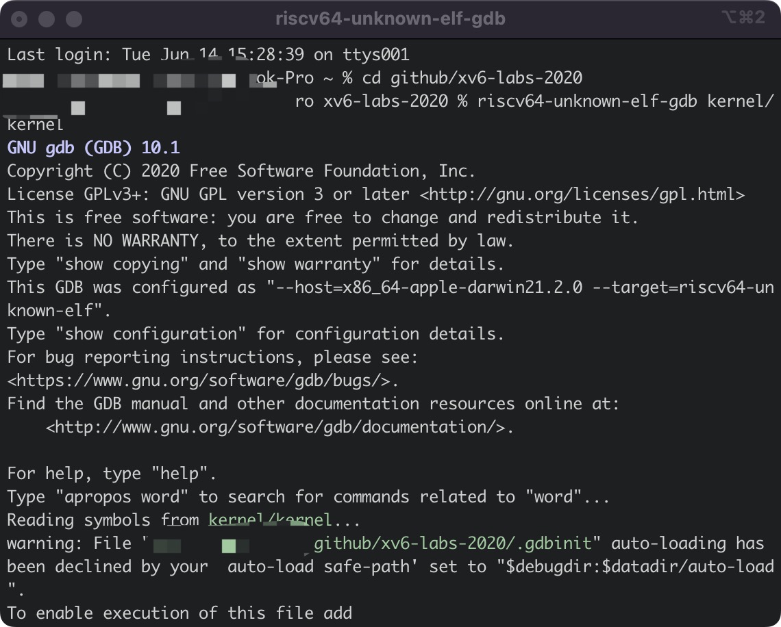Select the kernel/kernel symbols path
The image size is (781, 627).
tap(271, 520)
